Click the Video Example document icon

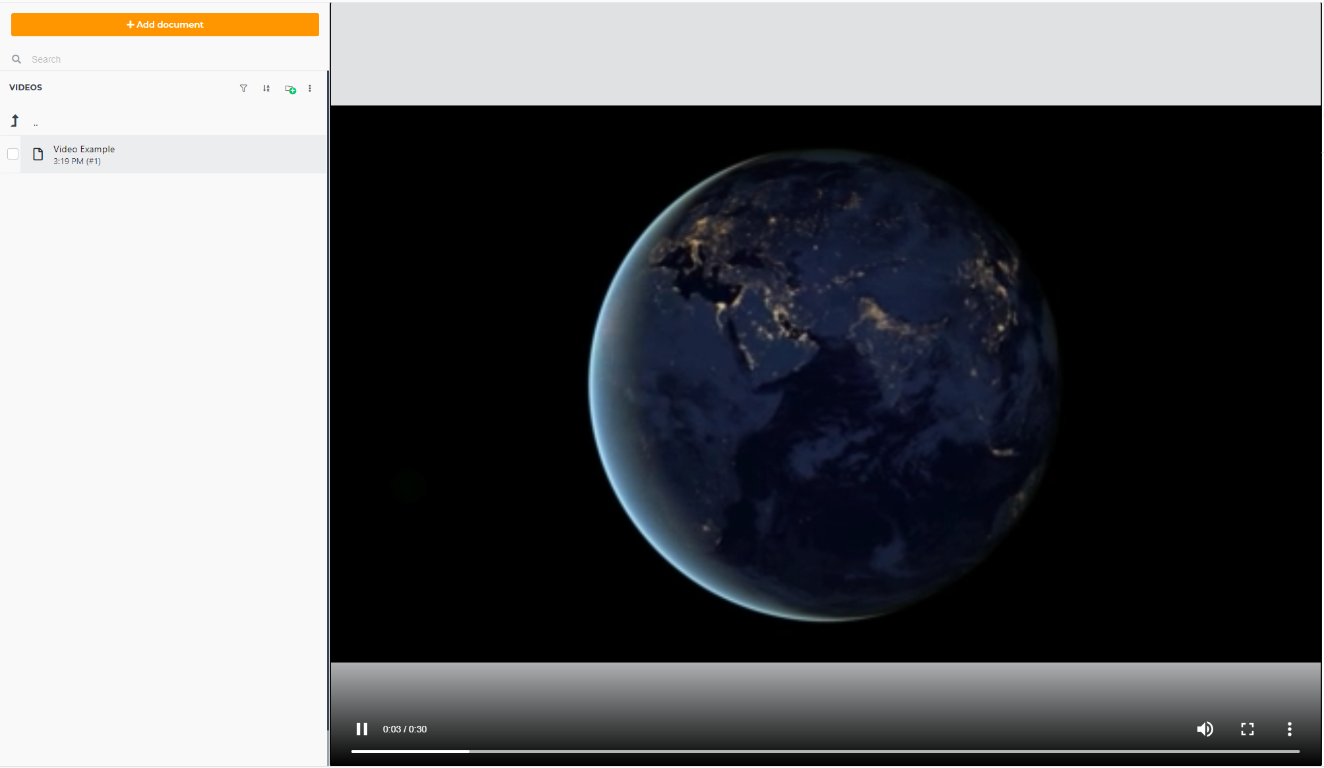point(38,154)
